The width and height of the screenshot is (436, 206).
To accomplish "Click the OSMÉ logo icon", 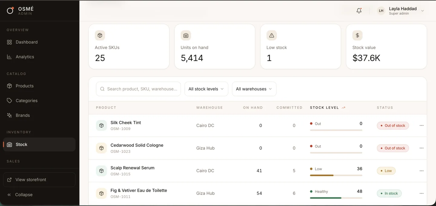I will (x=10, y=11).
